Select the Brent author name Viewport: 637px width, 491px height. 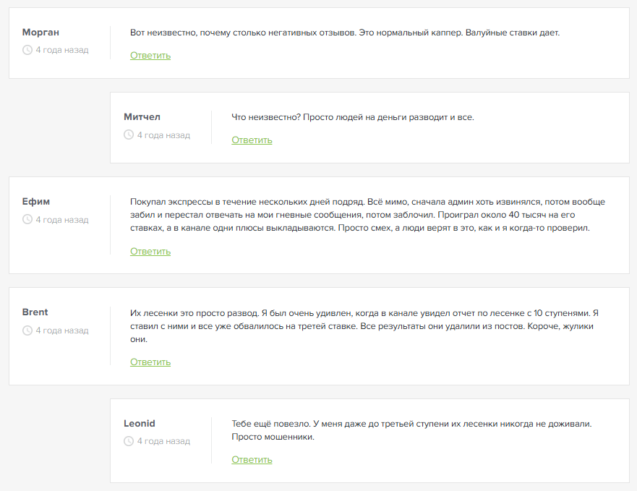click(35, 312)
